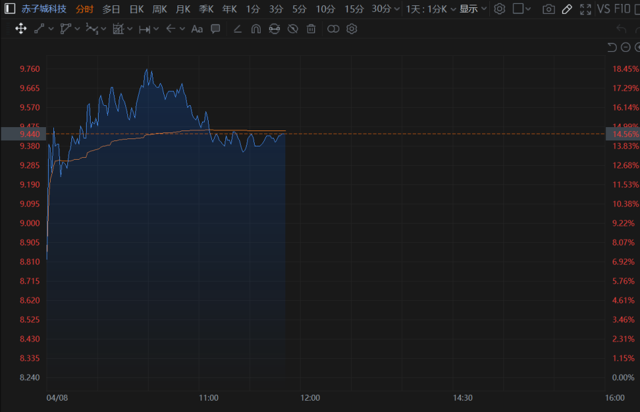This screenshot has height=412, width=640.
Task: Select the move crosshair cursor tool
Action: point(21,29)
